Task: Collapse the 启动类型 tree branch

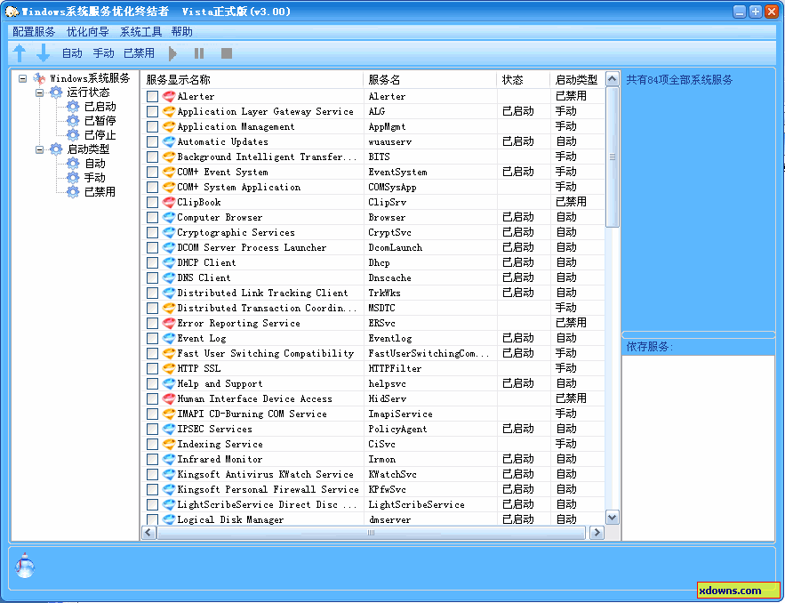Action: 39,149
